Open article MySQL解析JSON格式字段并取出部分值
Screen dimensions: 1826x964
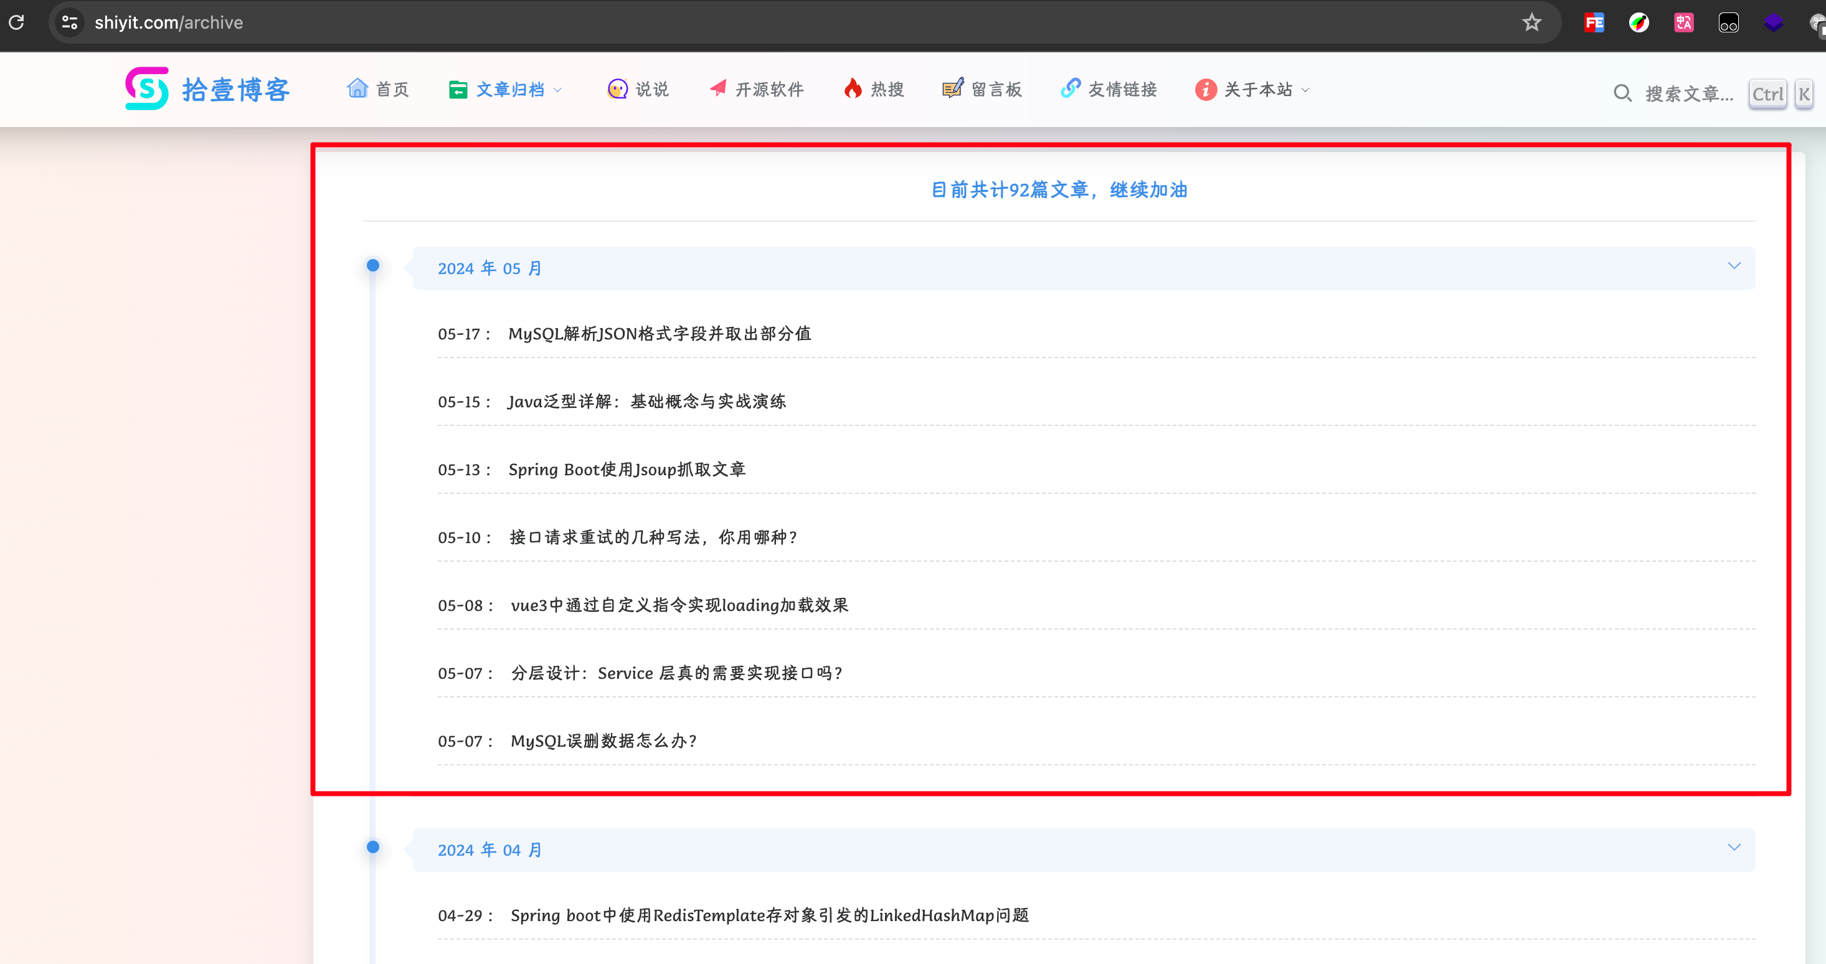click(660, 334)
